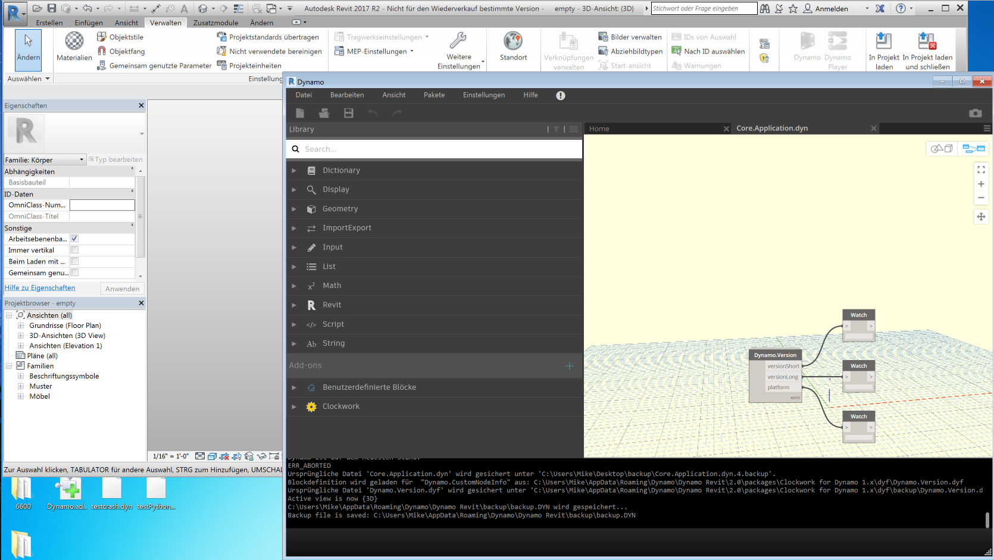Open Materialien in the Revit ribbon

pos(74,48)
